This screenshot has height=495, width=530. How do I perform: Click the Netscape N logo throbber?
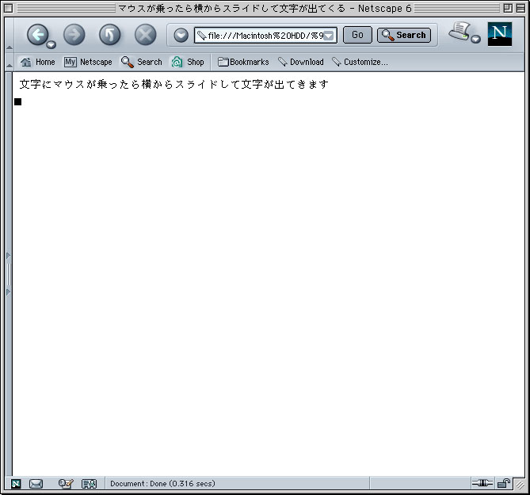tap(500, 34)
